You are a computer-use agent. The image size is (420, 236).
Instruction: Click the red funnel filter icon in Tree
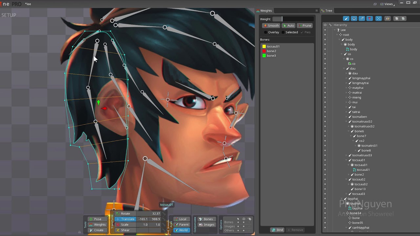(x=370, y=19)
